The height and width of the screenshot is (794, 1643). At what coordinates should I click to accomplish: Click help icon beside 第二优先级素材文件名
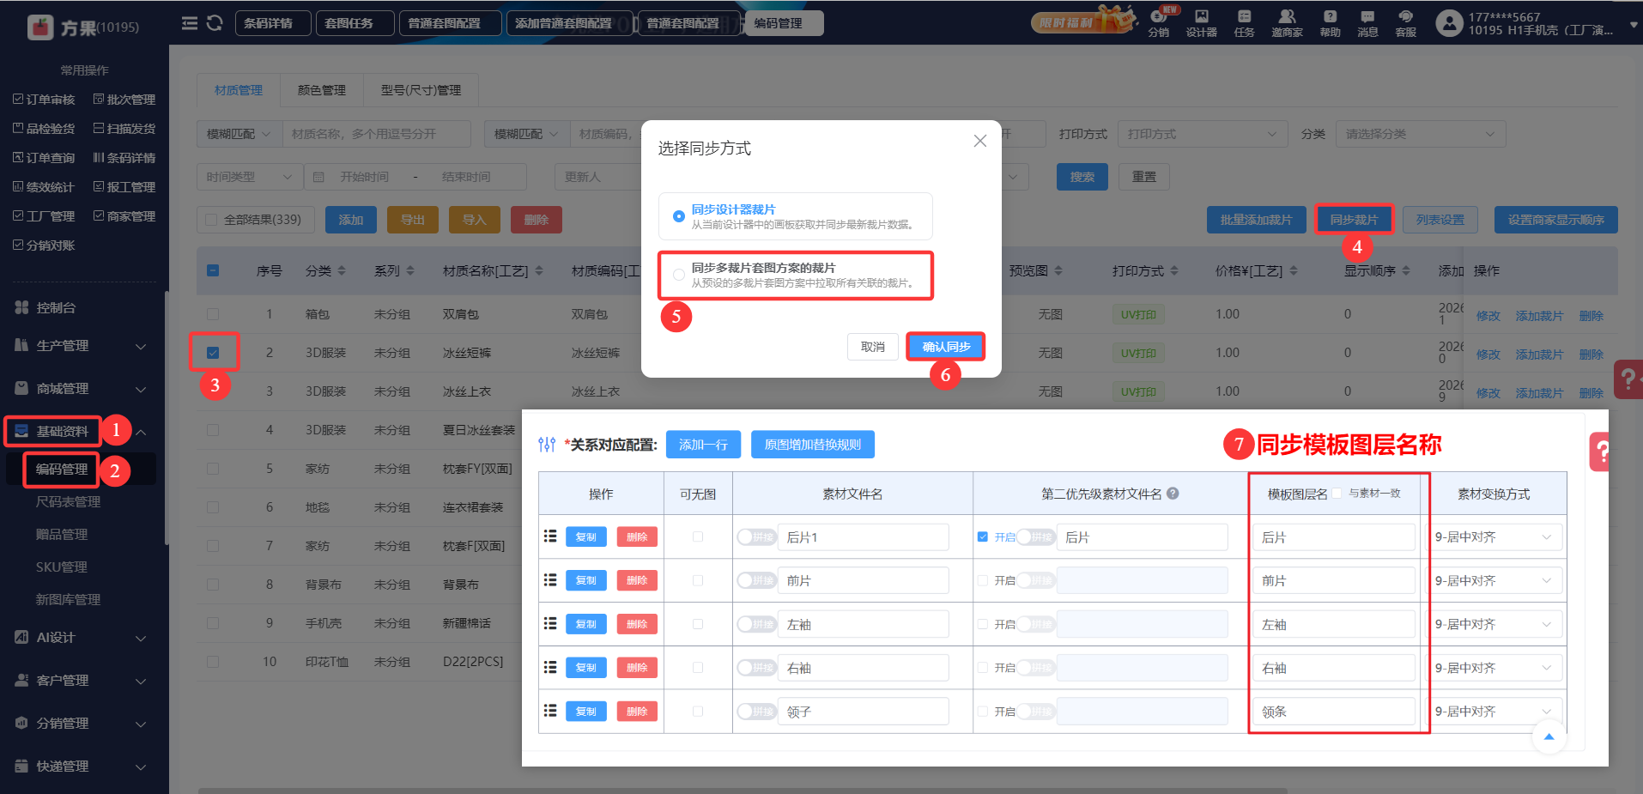[x=1173, y=494]
